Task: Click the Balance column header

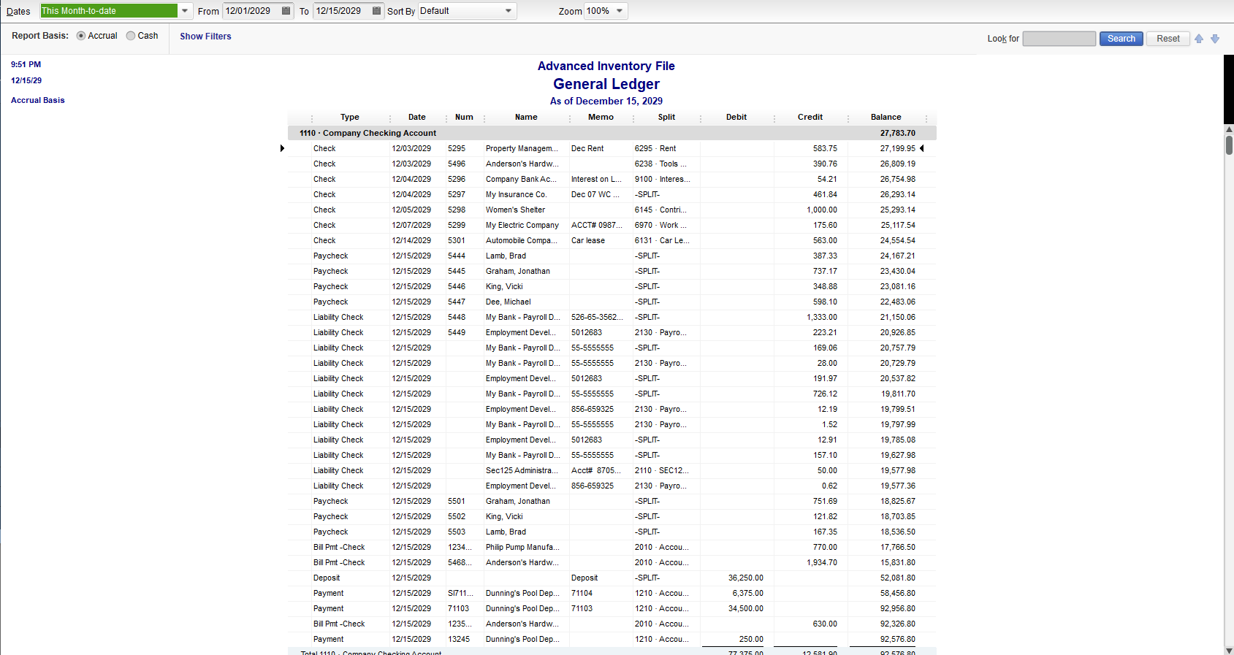Action: (x=885, y=117)
